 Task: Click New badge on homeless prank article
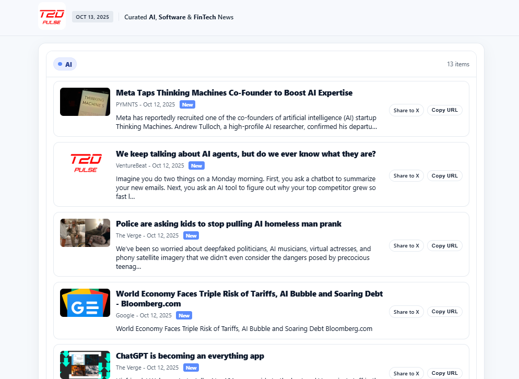pos(191,235)
